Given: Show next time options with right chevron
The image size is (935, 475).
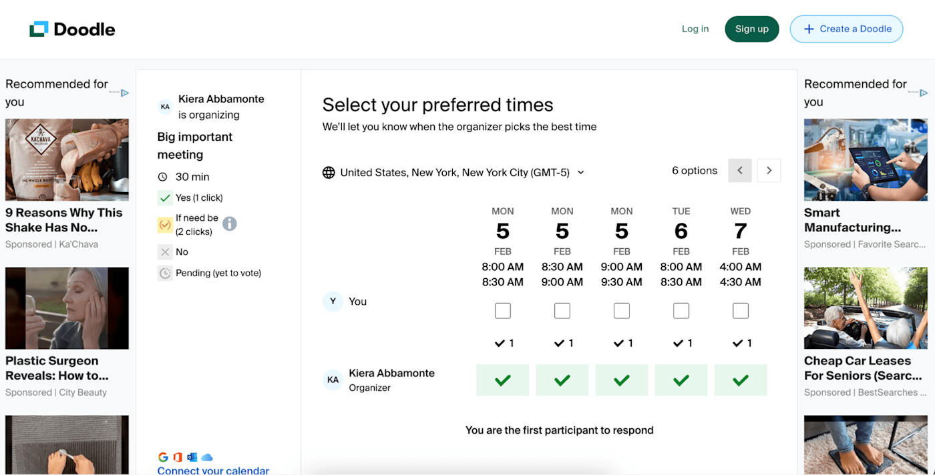Looking at the screenshot, I should pyautogui.click(x=769, y=171).
